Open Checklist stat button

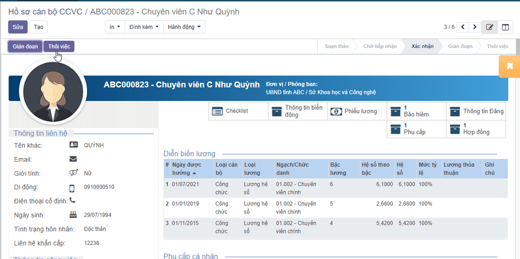click(238, 111)
